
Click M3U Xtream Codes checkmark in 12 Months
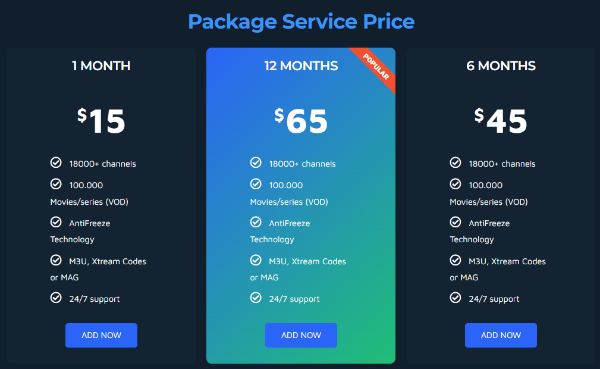pyautogui.click(x=256, y=260)
